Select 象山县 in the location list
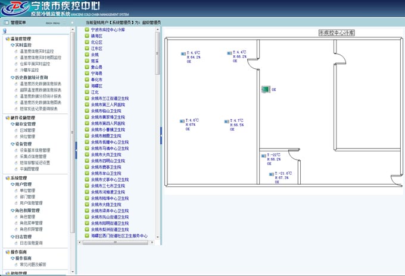 (96, 67)
